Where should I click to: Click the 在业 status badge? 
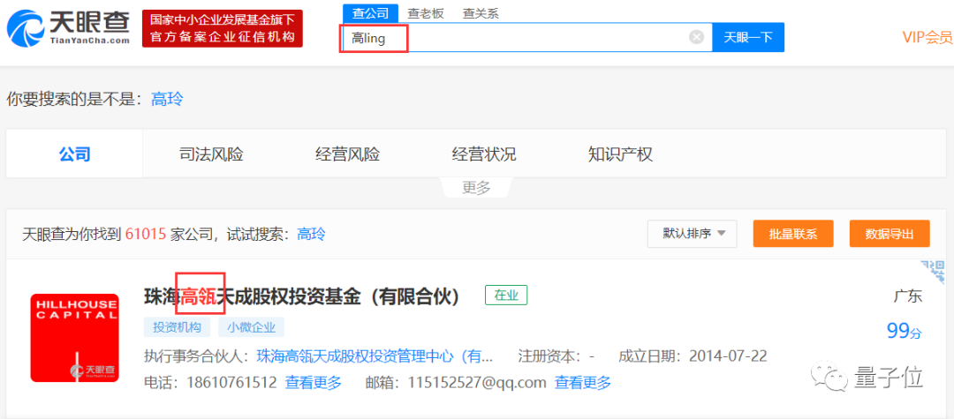[x=506, y=296]
